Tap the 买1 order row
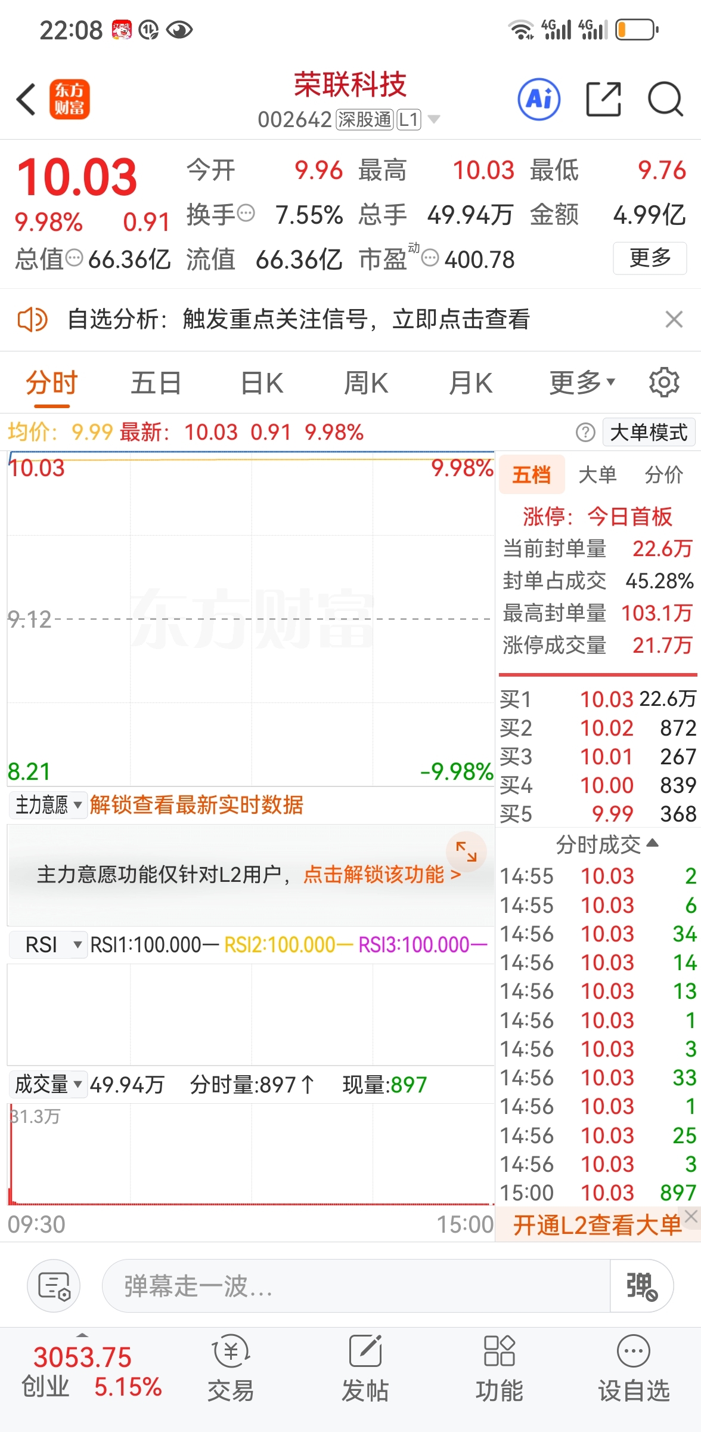 coord(598,699)
